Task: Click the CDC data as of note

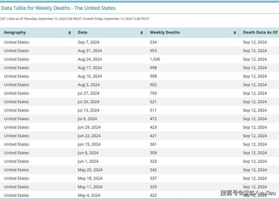Action: pos(75,19)
